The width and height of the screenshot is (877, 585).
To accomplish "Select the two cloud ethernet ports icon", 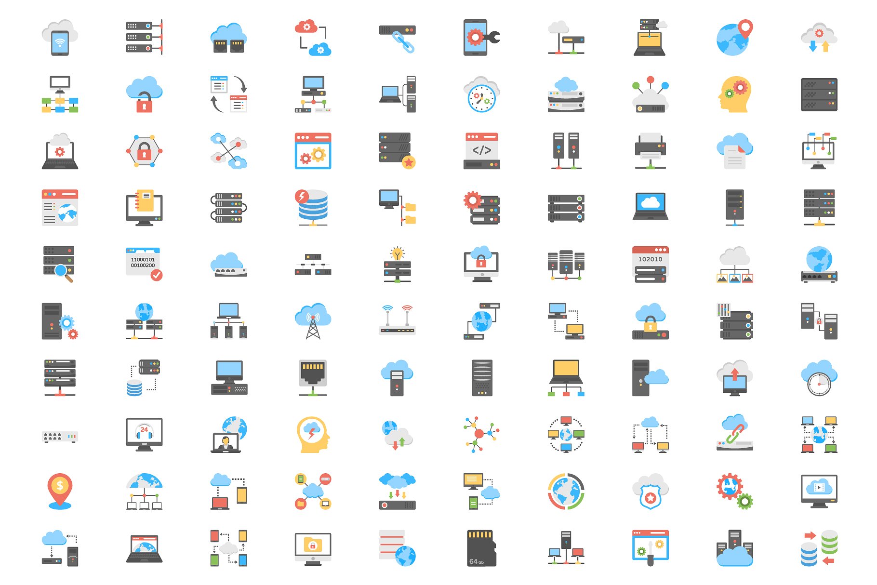I will pos(228,38).
